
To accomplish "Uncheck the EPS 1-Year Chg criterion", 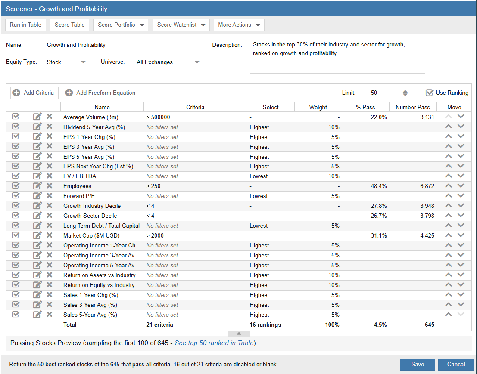I will click(x=16, y=137).
